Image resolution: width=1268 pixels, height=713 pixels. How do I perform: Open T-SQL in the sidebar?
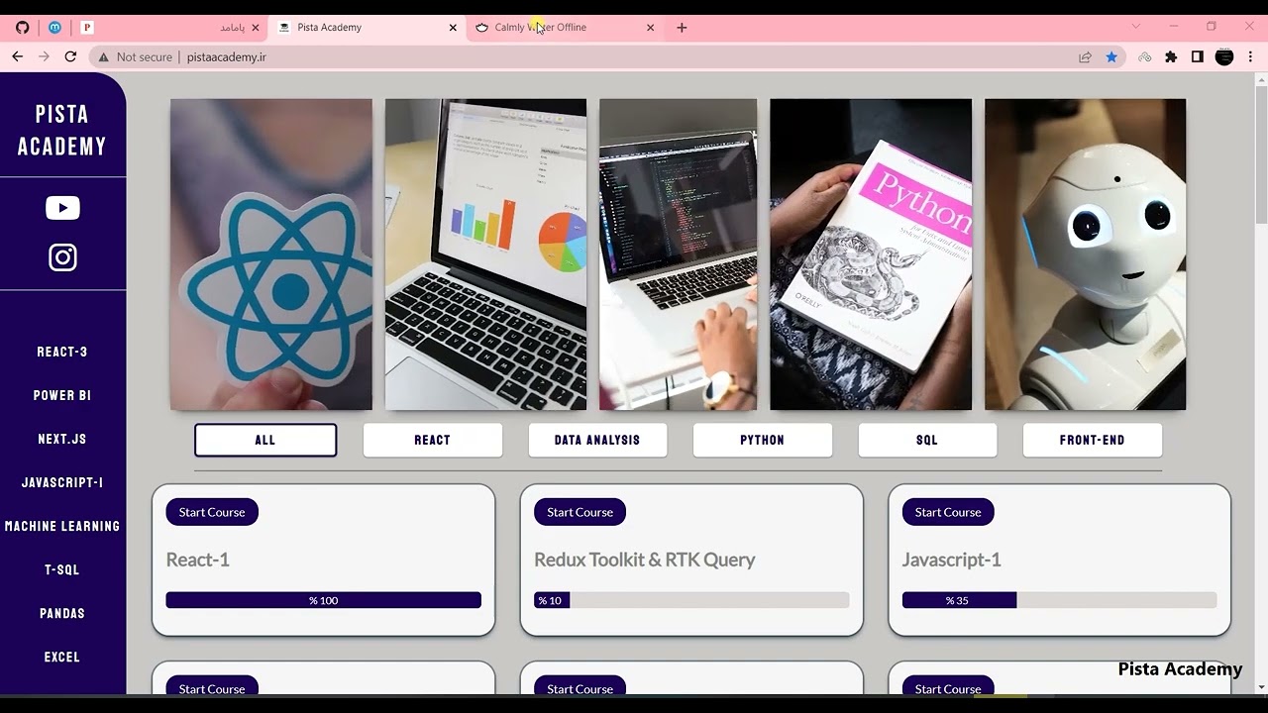pos(62,569)
